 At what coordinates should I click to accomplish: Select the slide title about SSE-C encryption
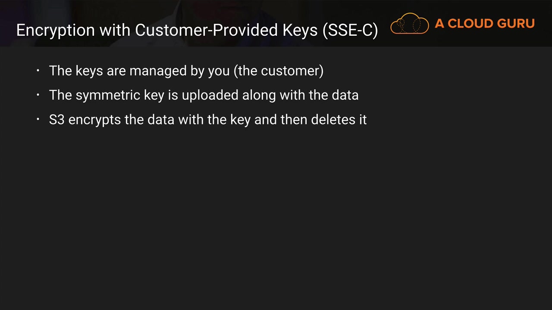pos(197,30)
